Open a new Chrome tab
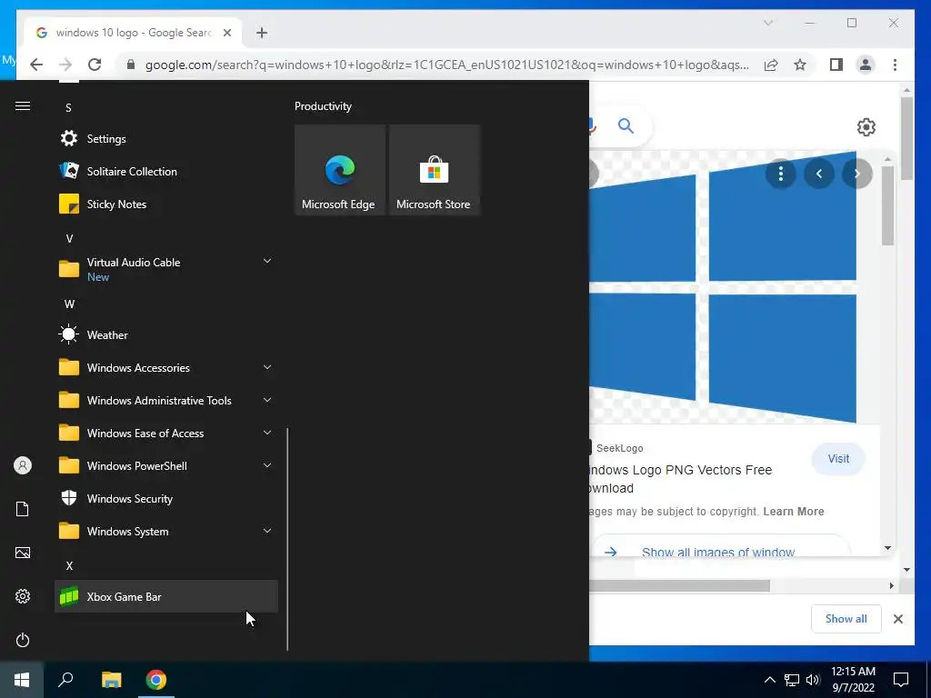The width and height of the screenshot is (931, 698). pyautogui.click(x=262, y=33)
